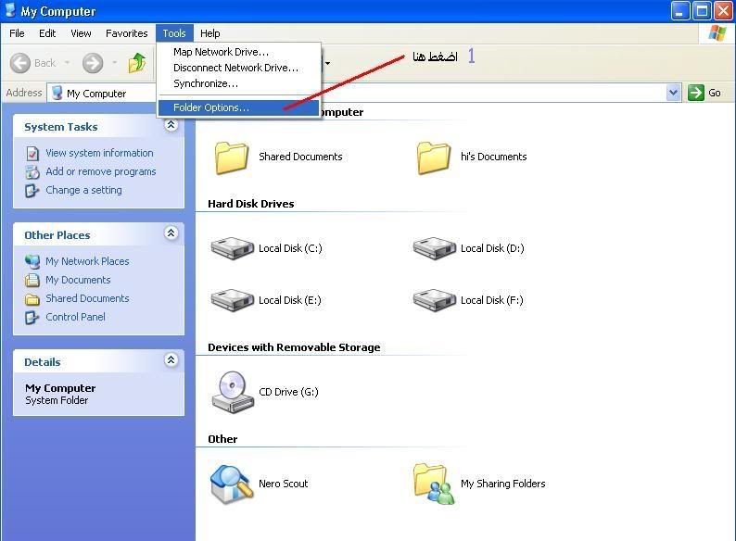Viewport: 736px width, 541px height.
Task: Choose Map Network Drive from Tools menu
Action: 239,52
